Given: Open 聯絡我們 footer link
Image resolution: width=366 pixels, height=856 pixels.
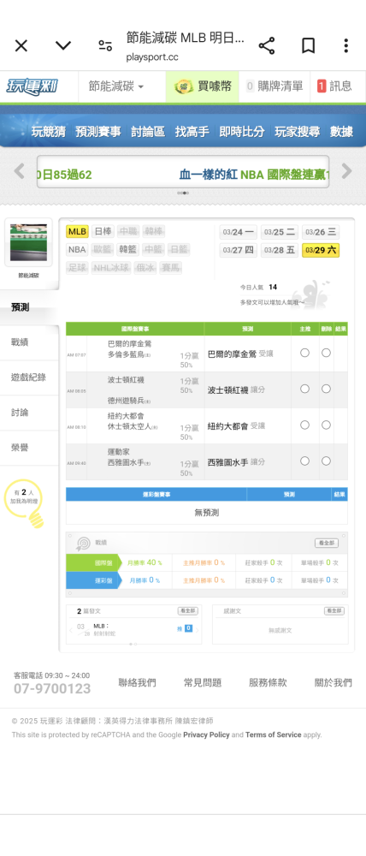Looking at the screenshot, I should [x=137, y=682].
